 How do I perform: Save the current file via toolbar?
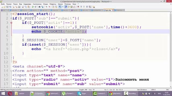click(7, 7)
